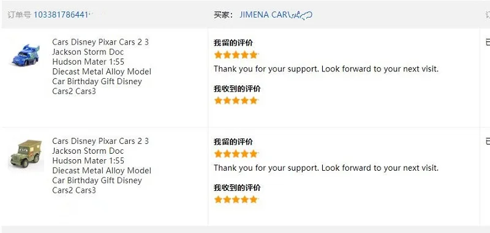Open the blue race car product thumbnail

tap(26, 55)
